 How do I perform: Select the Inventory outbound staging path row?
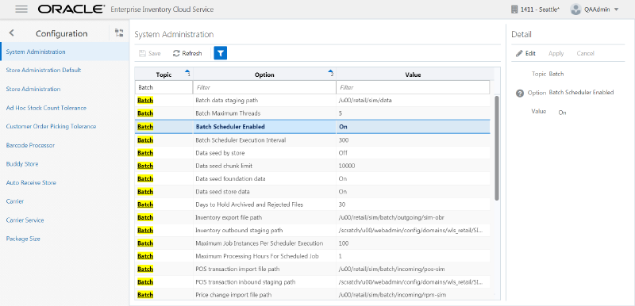[312, 231]
